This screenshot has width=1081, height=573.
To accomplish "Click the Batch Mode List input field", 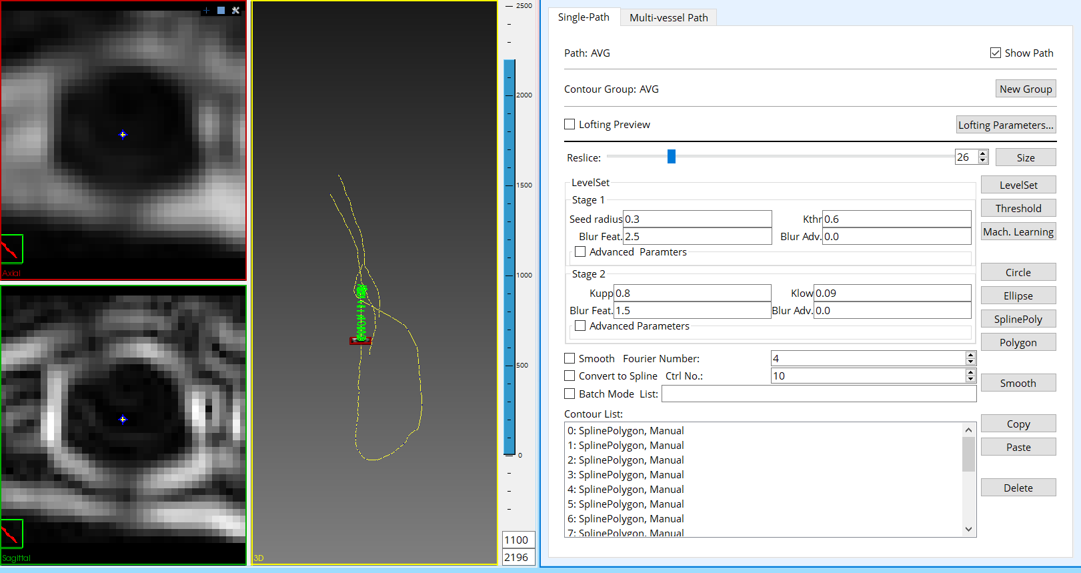I will [x=819, y=394].
